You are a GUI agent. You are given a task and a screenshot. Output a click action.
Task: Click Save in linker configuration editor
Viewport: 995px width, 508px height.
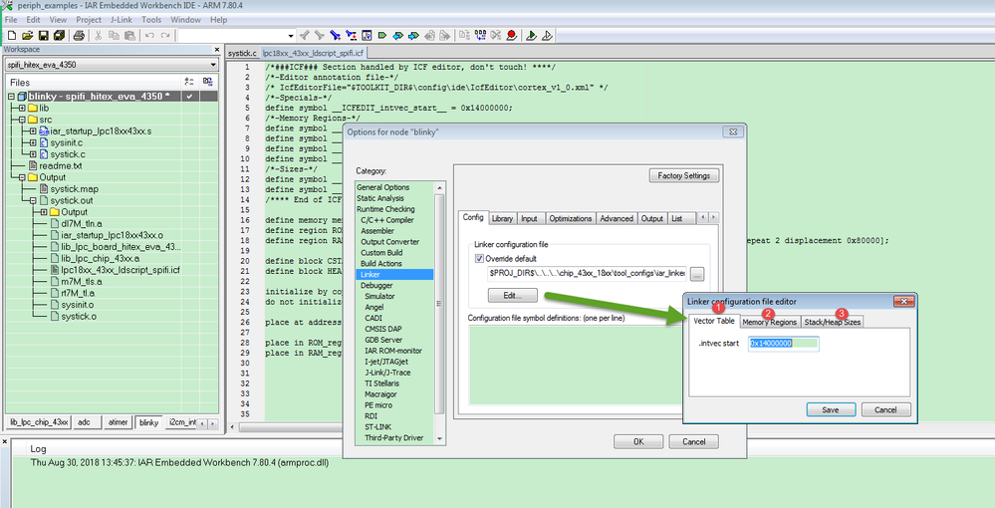point(831,409)
